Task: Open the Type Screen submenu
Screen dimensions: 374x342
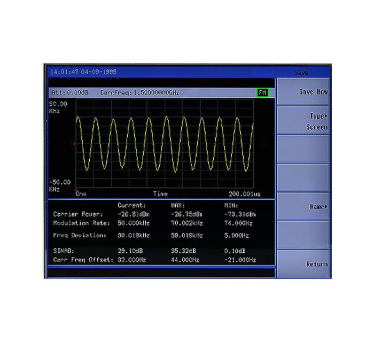Action: coord(303,121)
